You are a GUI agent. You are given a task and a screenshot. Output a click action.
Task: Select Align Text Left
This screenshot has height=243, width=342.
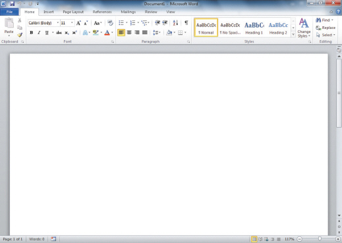click(x=121, y=32)
